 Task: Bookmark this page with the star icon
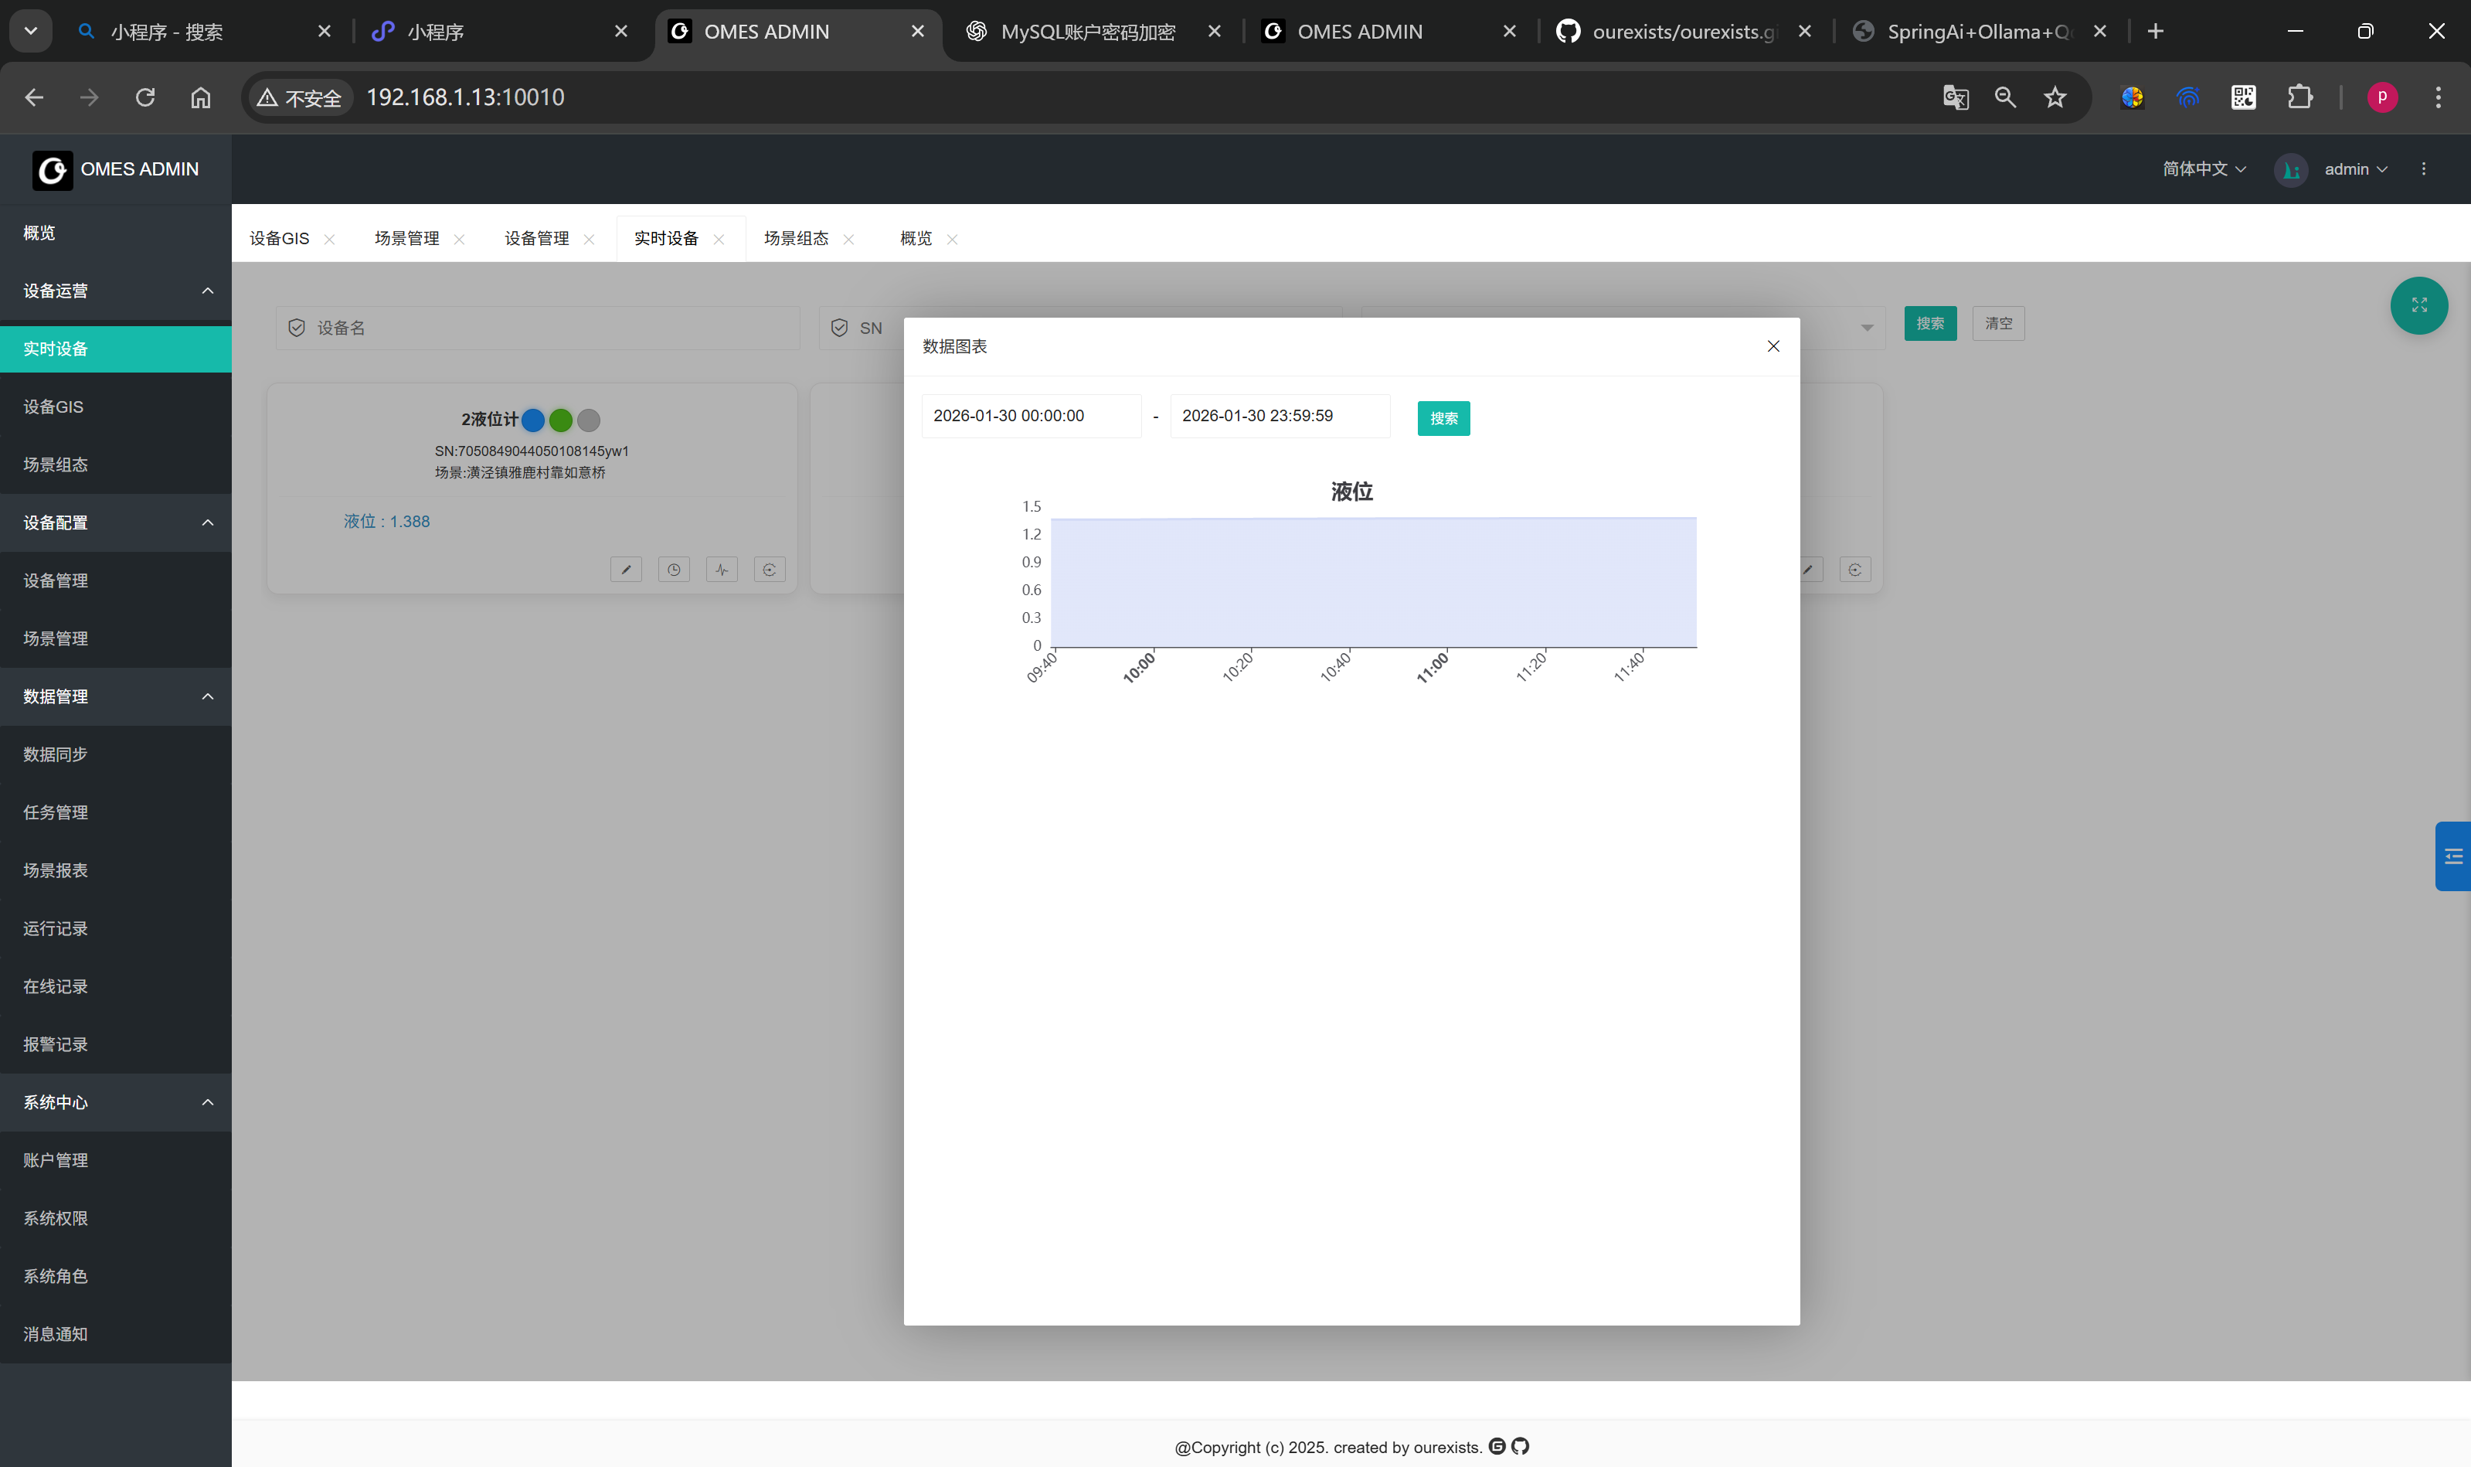point(2055,97)
